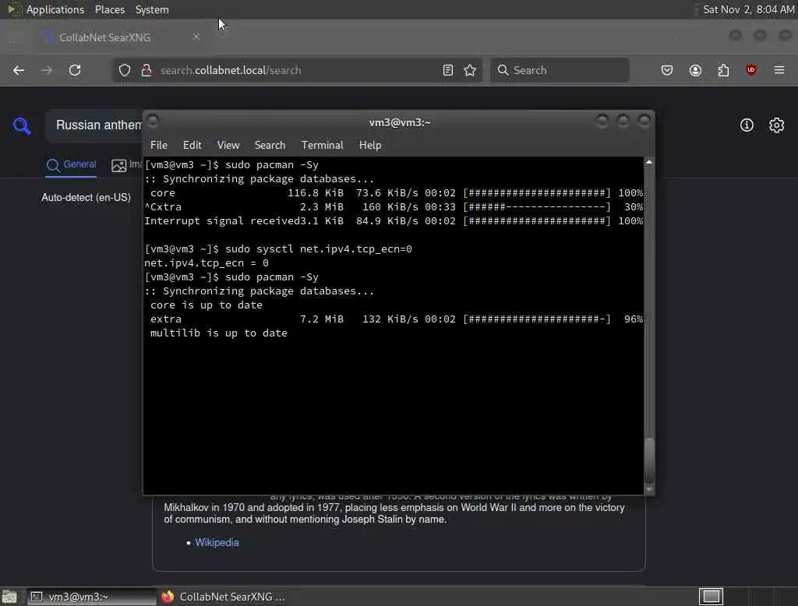
Task: Open the tracking protection shield icon
Action: click(125, 70)
